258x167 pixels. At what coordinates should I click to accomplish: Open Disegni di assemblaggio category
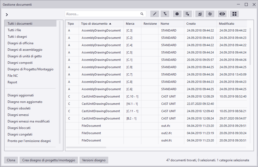pos(30,50)
